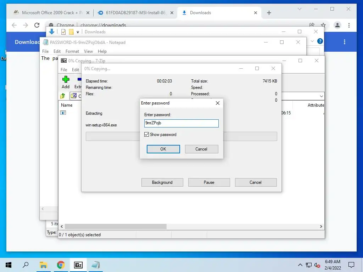Cancel the Enter password dialog
The width and height of the screenshot is (363, 272).
pos(201,149)
